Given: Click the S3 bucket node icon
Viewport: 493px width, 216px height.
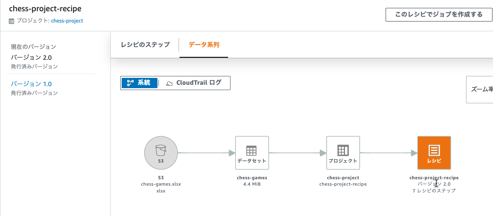Looking at the screenshot, I should pos(161,153).
